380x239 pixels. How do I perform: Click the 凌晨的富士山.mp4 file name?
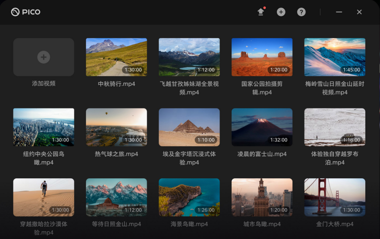click(x=262, y=154)
